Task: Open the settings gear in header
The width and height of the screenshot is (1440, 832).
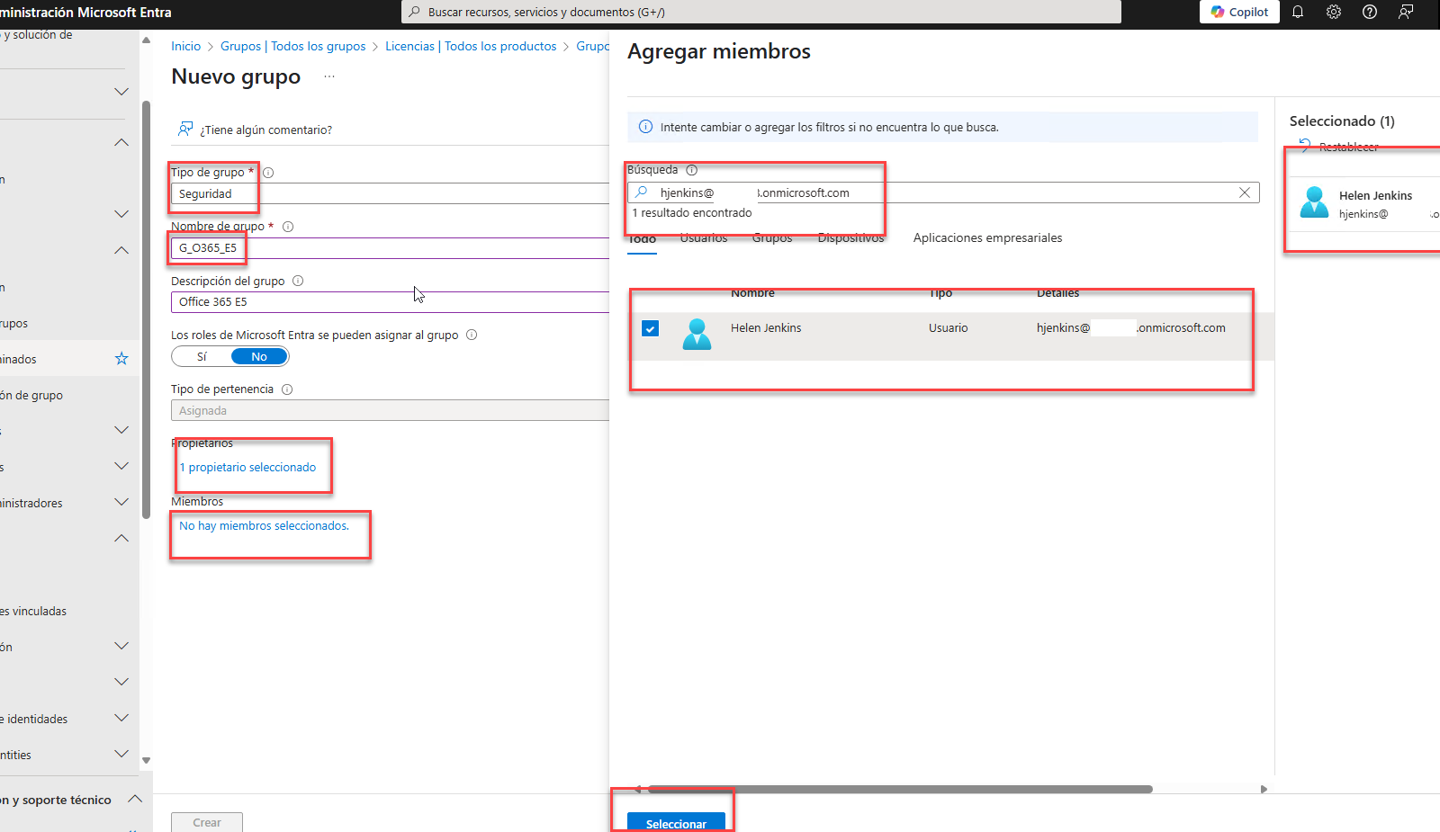Action: point(1334,12)
